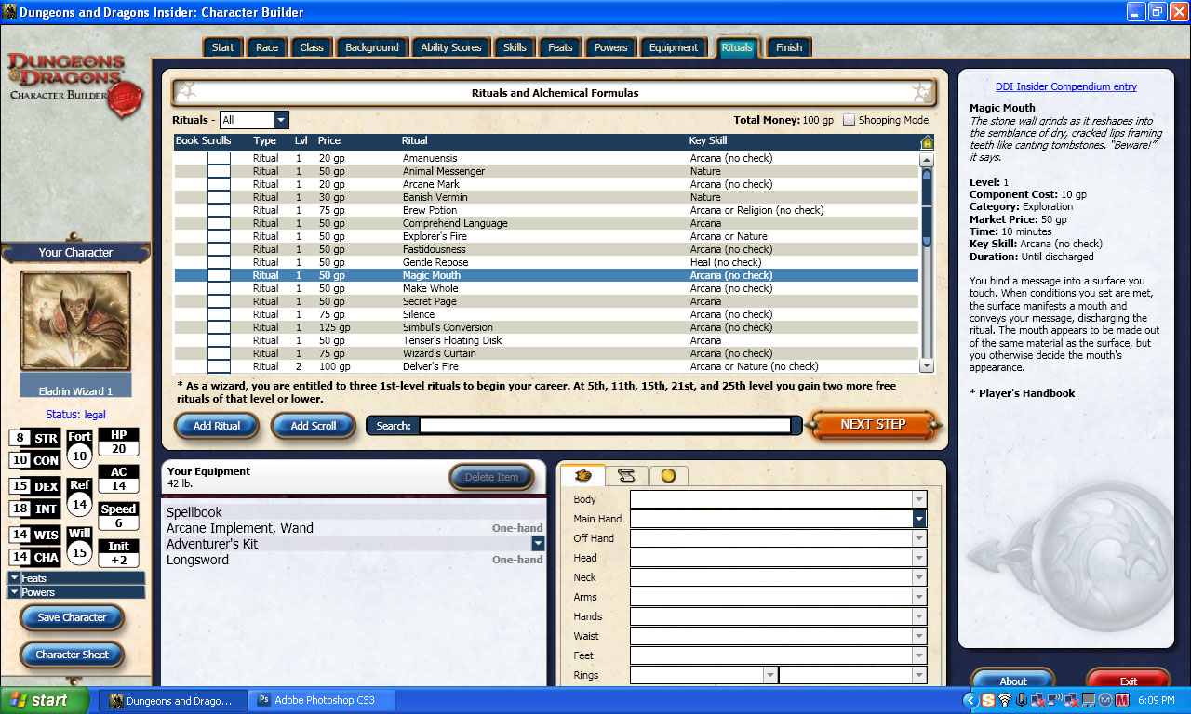Screen dimensions: 1191x714
Task: Click the ritual list scroll up arrow
Action: tap(927, 159)
